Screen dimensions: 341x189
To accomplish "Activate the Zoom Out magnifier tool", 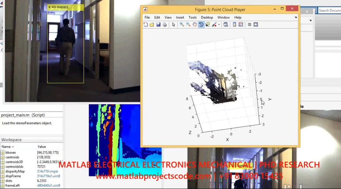I will point(188,25).
